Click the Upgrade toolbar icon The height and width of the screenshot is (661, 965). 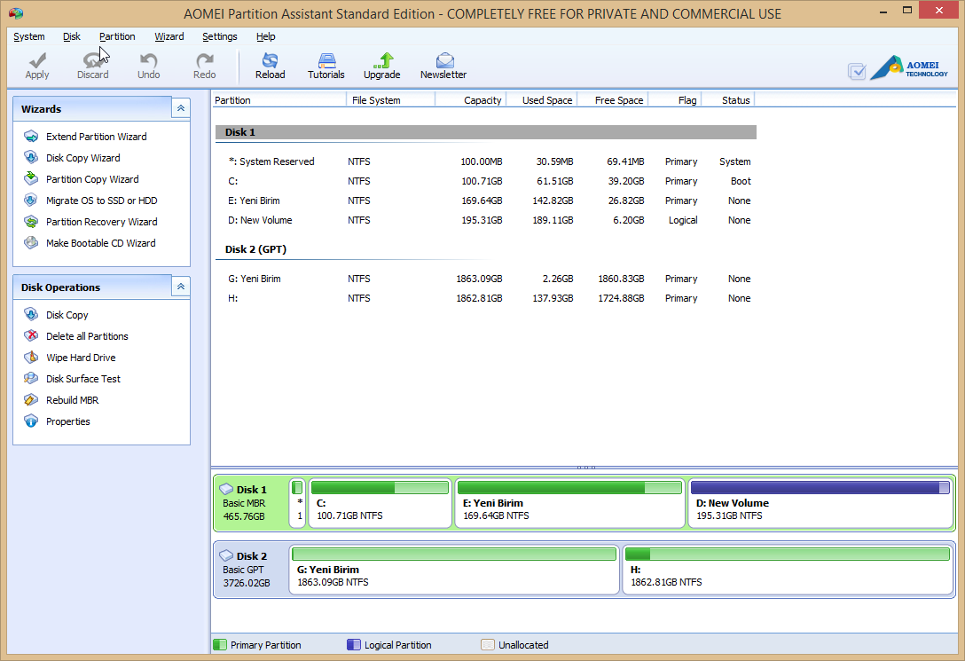(x=381, y=66)
